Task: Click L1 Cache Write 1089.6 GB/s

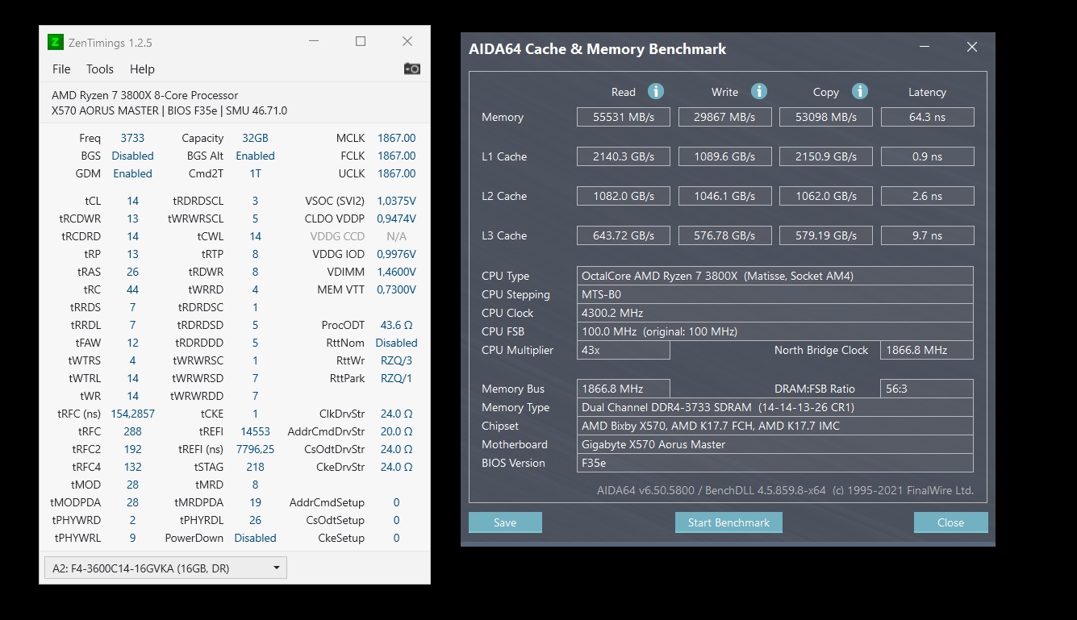Action: [724, 156]
